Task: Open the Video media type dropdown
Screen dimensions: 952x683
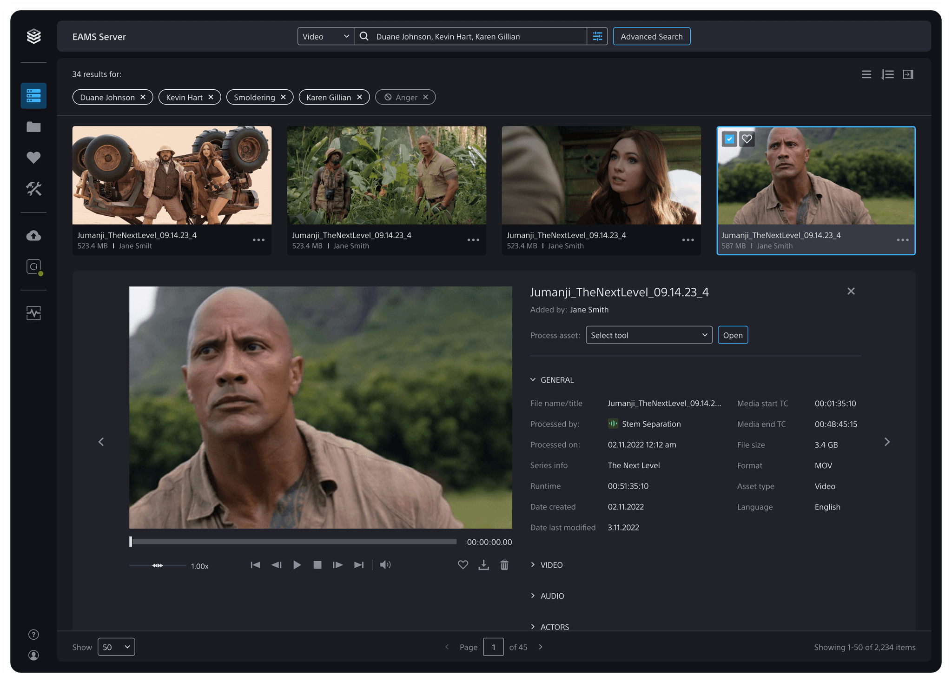Action: point(325,36)
